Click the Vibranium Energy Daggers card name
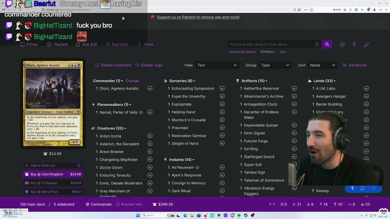390x219 pixels. coord(259,191)
